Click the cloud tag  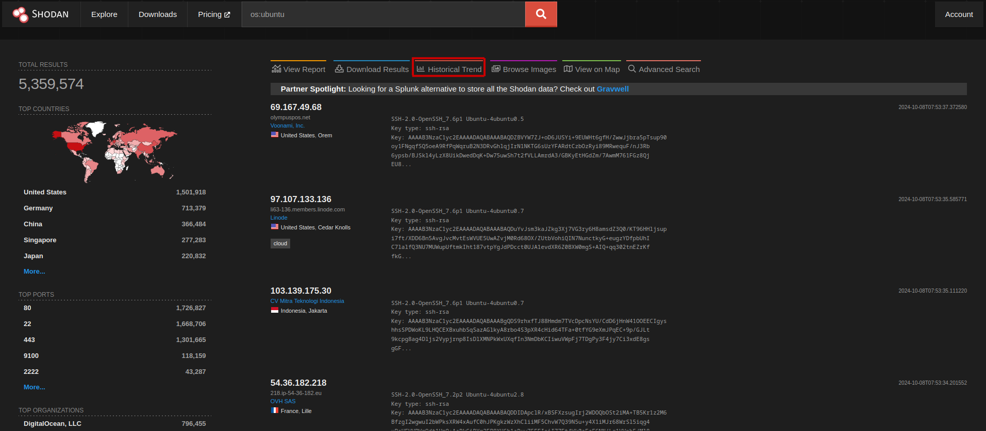280,244
